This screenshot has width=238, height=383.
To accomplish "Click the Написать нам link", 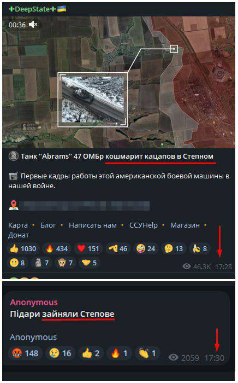I will [93, 225].
